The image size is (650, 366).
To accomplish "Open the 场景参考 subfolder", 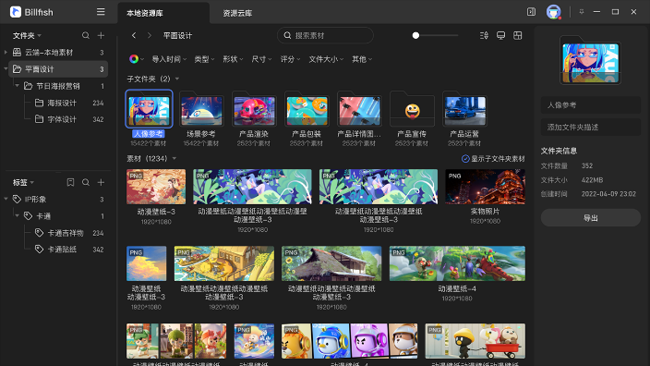I will pyautogui.click(x=201, y=110).
